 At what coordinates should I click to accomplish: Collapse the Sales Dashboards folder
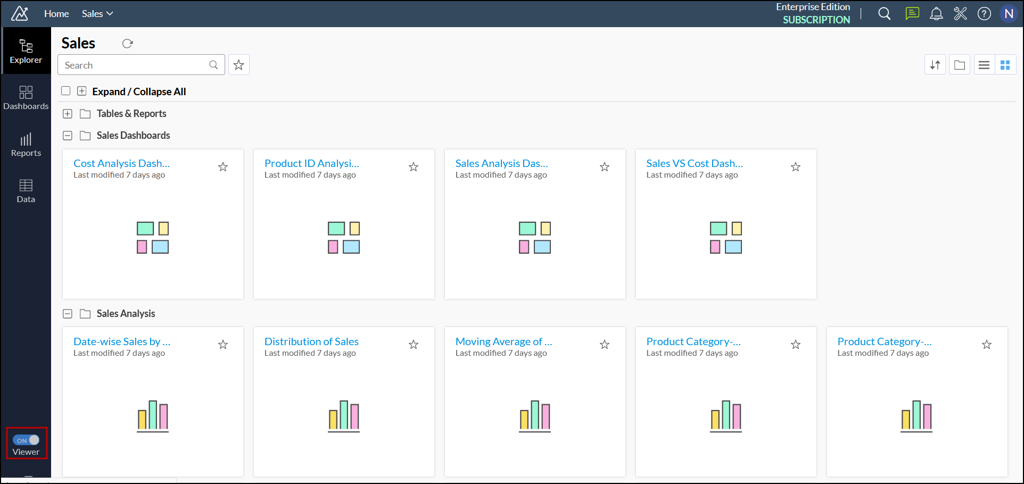coord(68,136)
